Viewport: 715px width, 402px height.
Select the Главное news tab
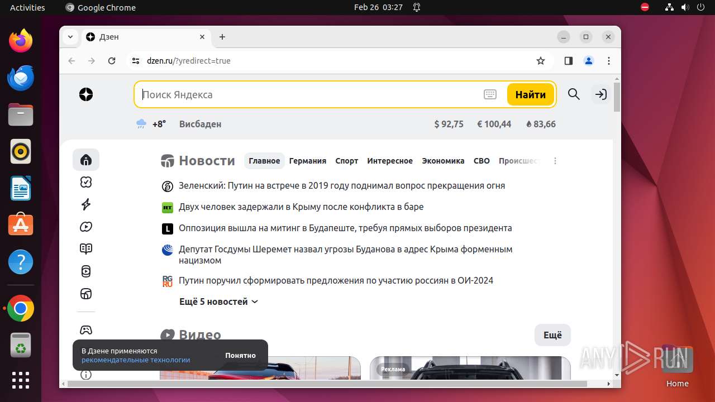tap(264, 161)
